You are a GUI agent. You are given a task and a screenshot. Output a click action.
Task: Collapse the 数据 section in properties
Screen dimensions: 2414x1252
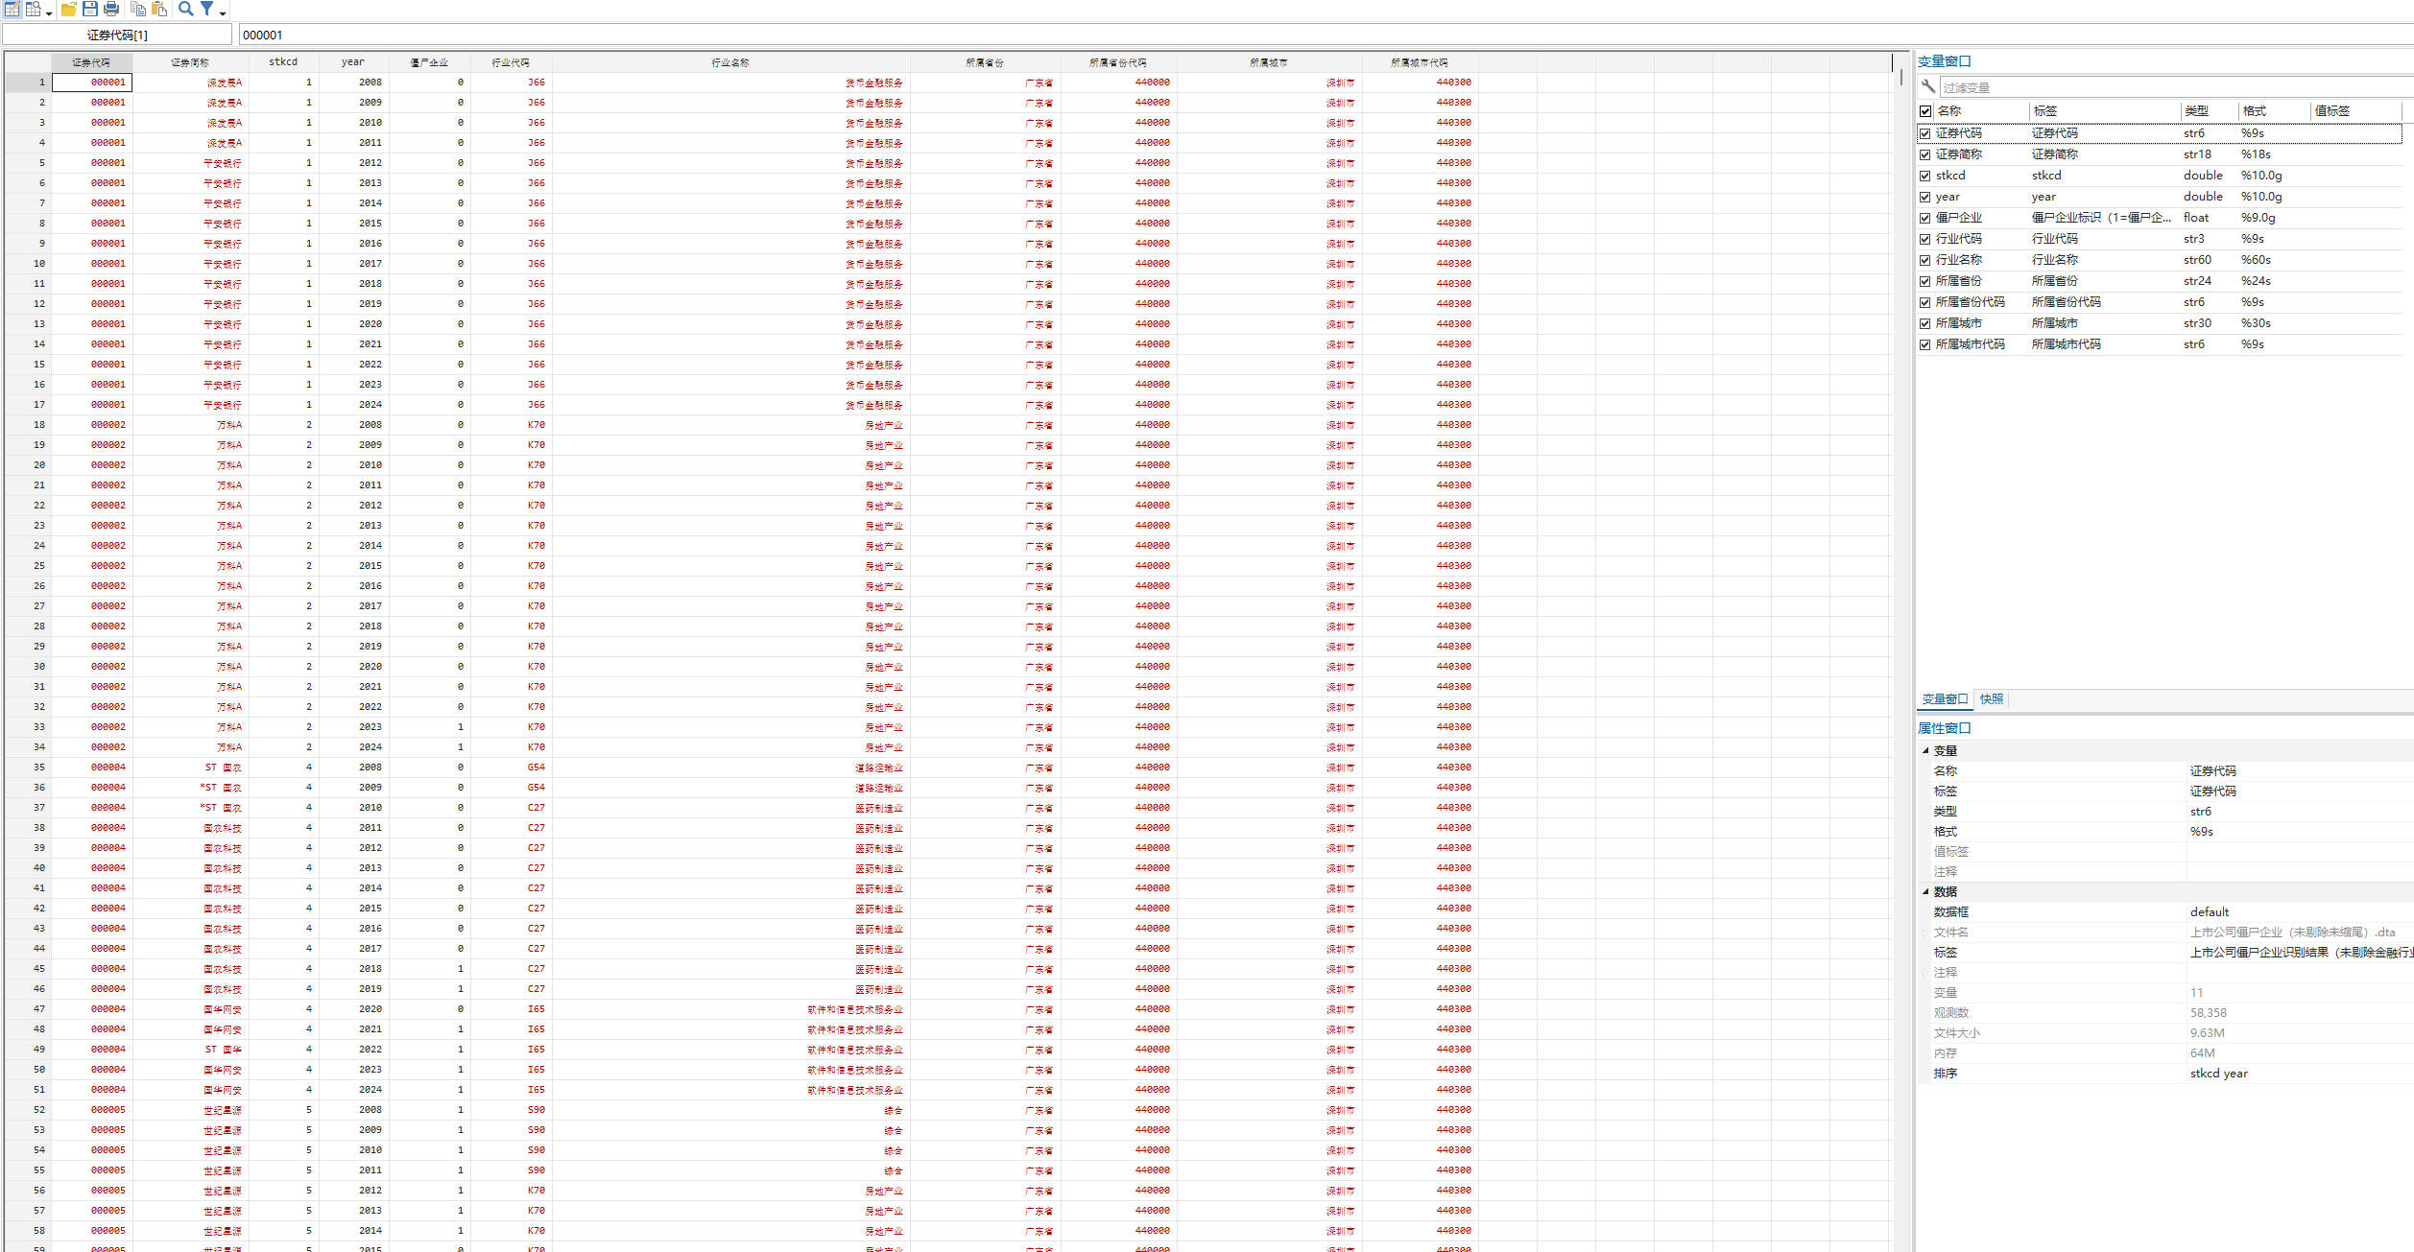(x=1924, y=892)
